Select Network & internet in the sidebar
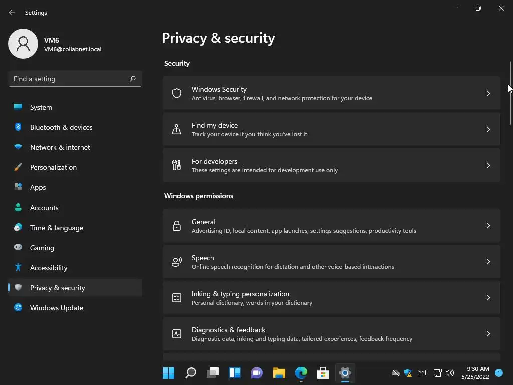 point(75,147)
